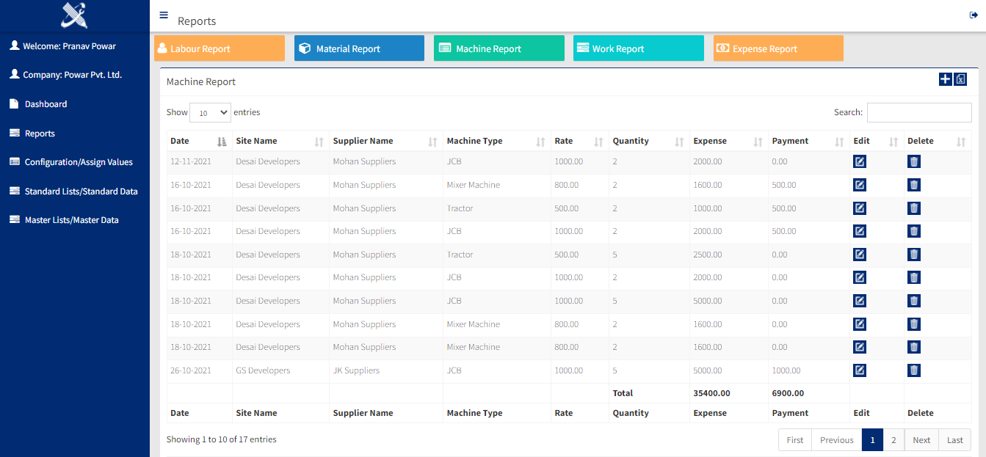The image size is (986, 457).
Task: Open the Work Report tab
Action: pyautogui.click(x=639, y=48)
